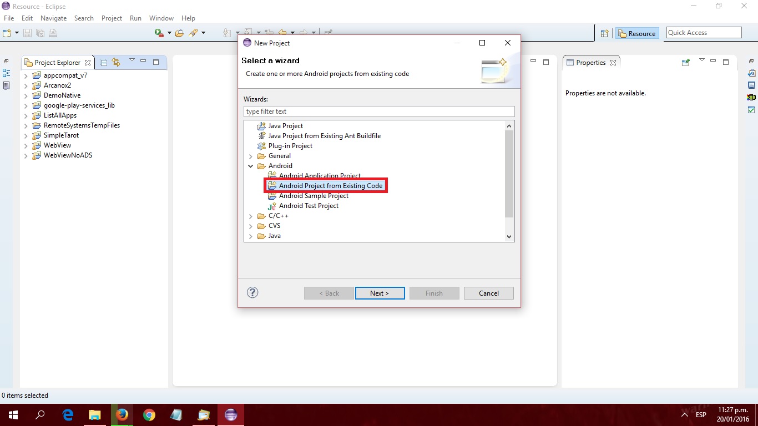Select the WebViewNoADS project
The image size is (758, 426).
tap(68, 155)
